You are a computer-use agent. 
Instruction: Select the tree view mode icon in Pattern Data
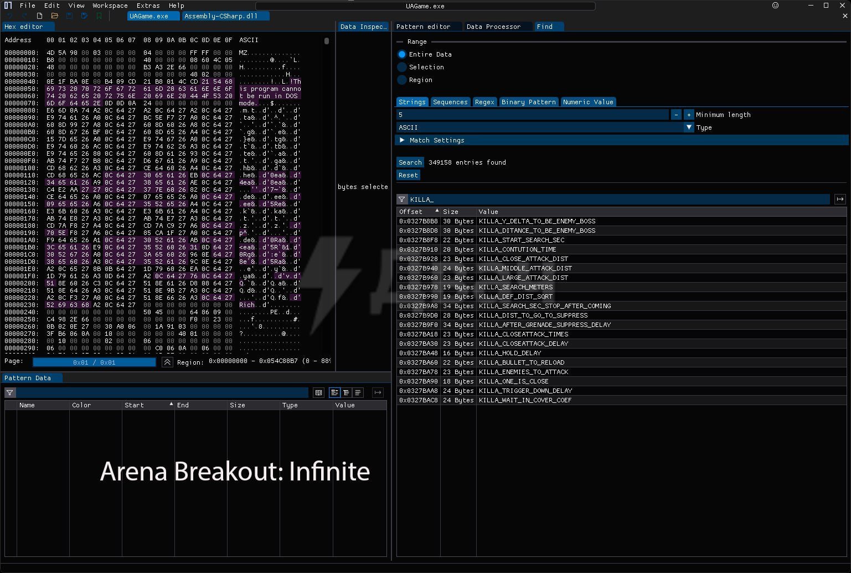(x=334, y=392)
